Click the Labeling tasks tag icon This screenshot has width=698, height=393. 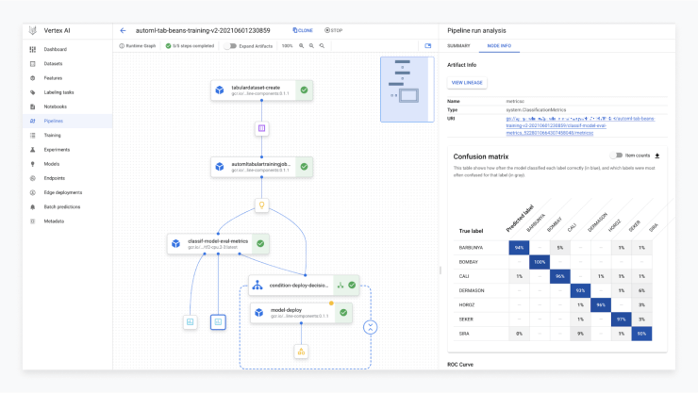(32, 92)
